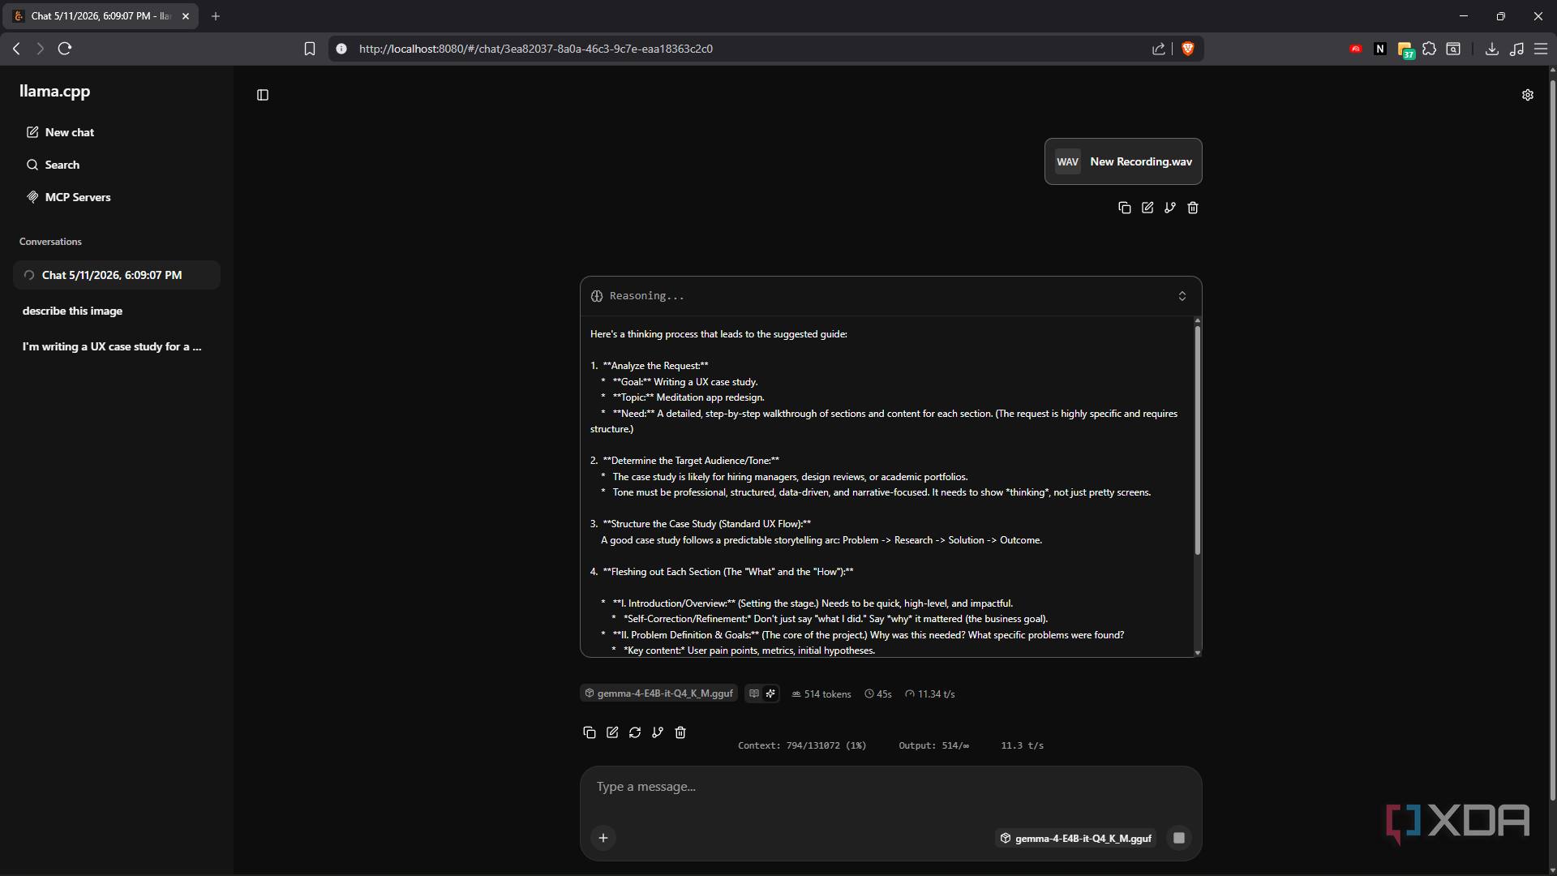Open the browser extensions puzzle icon
Screen dimensions: 1557x876
pos(1430,49)
